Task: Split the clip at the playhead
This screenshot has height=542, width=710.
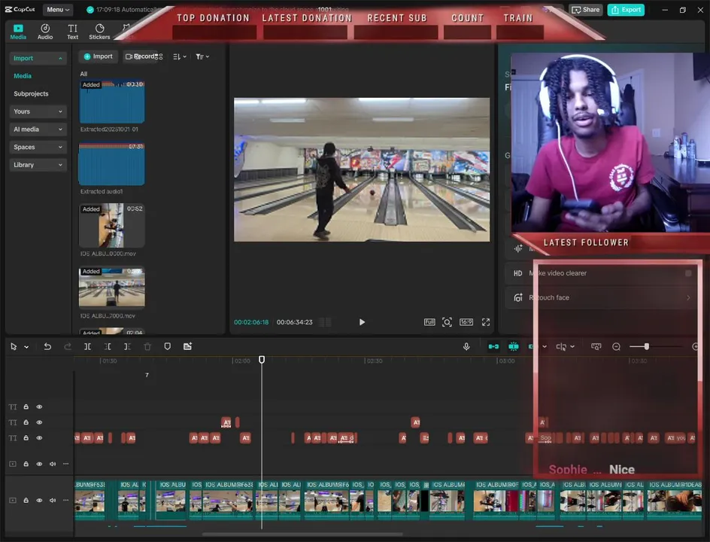Action: point(88,347)
